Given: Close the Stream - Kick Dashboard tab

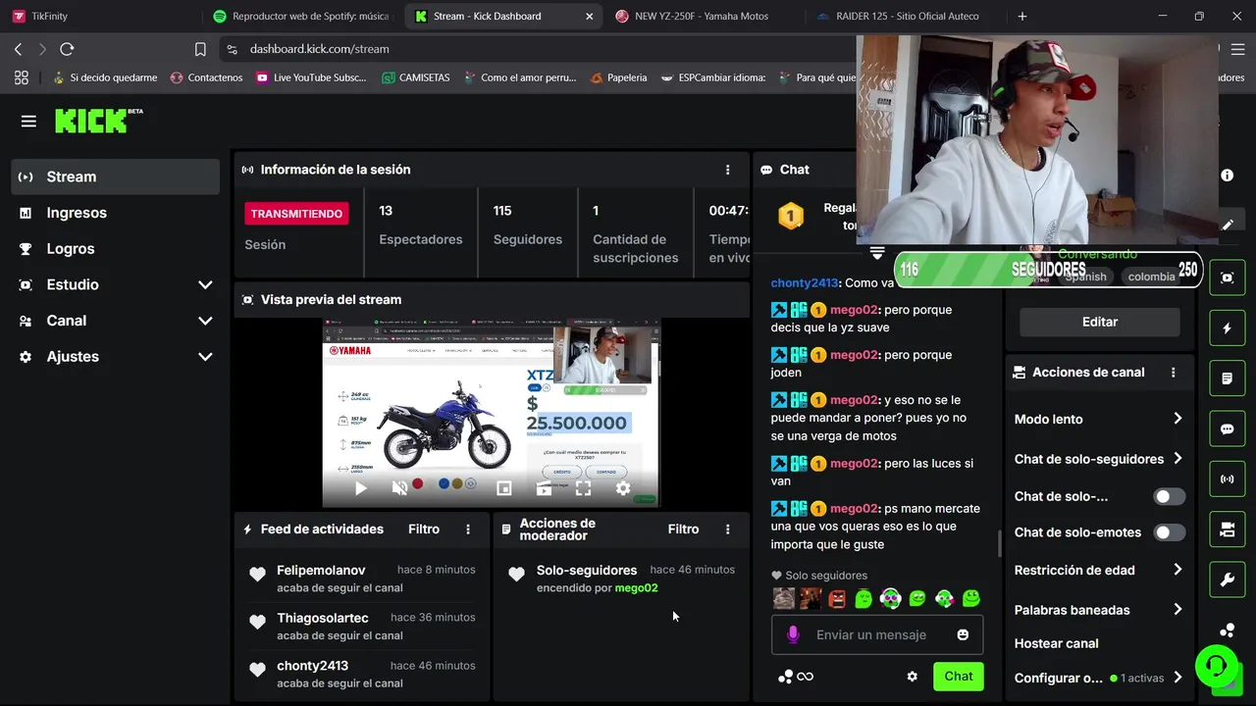Looking at the screenshot, I should coord(589,17).
